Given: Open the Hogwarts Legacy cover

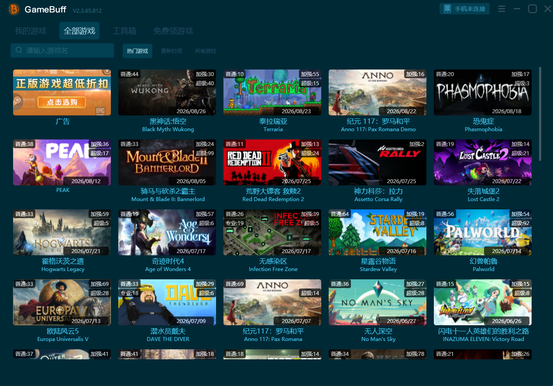Looking at the screenshot, I should 62,232.
